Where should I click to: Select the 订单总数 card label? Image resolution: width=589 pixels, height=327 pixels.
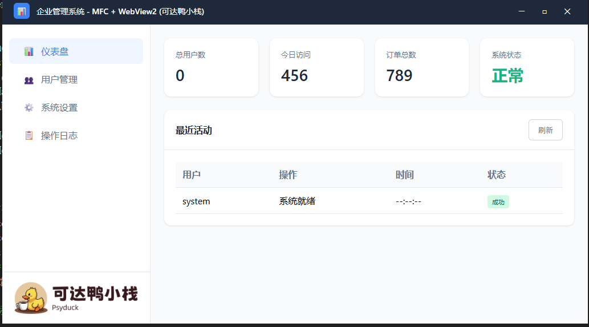[x=401, y=55]
